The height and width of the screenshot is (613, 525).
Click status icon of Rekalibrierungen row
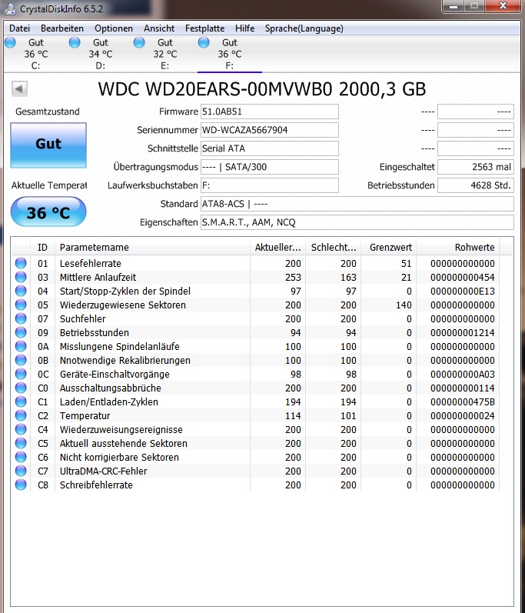coord(21,360)
